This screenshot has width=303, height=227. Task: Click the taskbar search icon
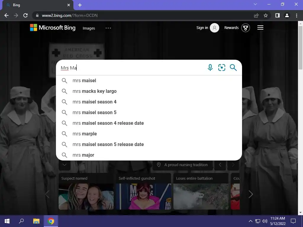tap(21, 221)
